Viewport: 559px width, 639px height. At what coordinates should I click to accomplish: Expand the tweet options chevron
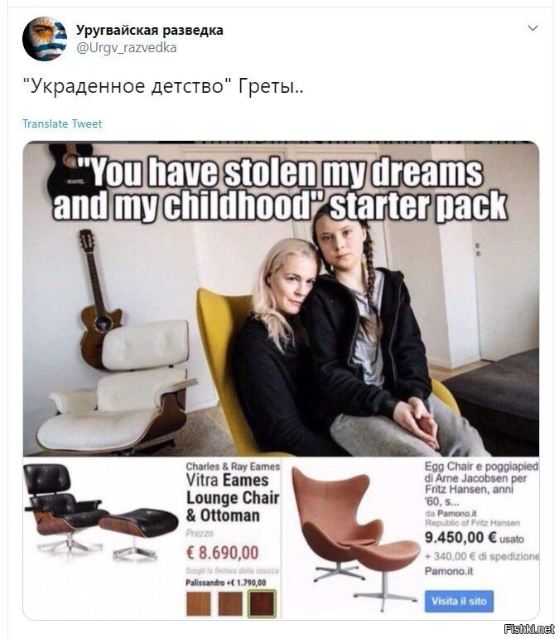coord(532,28)
